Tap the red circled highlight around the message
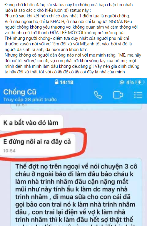The height and width of the screenshot is (226, 147). [43, 144]
